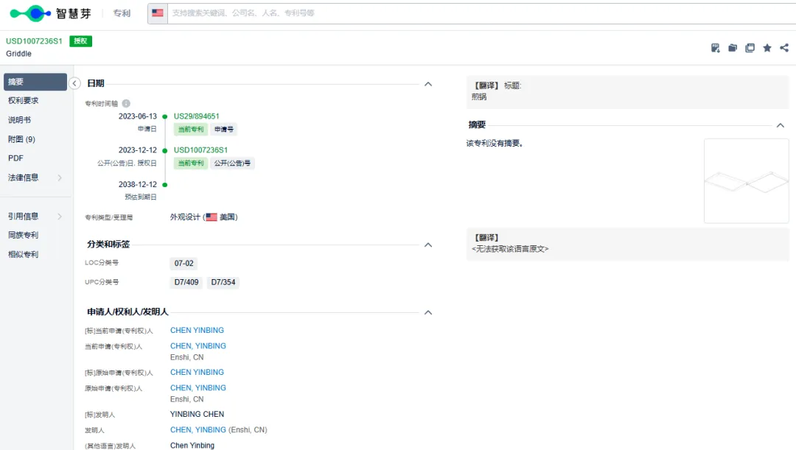
Task: Collapse the sidebar with the arrow button
Action: click(74, 83)
